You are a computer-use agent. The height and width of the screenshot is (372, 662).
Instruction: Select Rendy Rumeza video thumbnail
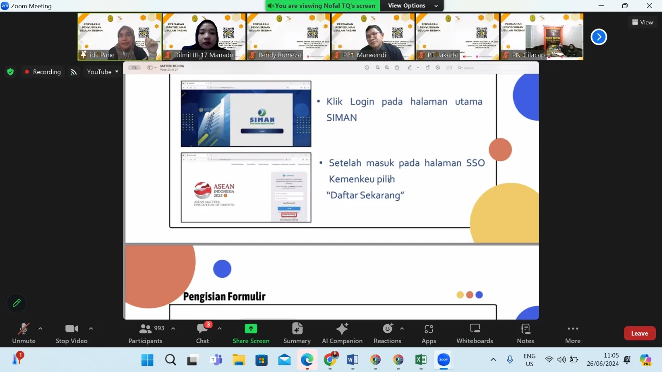click(289, 36)
